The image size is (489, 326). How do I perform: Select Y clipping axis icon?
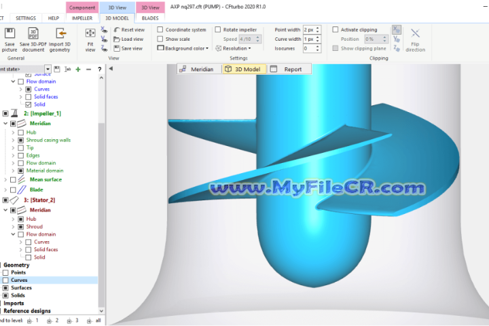click(397, 39)
